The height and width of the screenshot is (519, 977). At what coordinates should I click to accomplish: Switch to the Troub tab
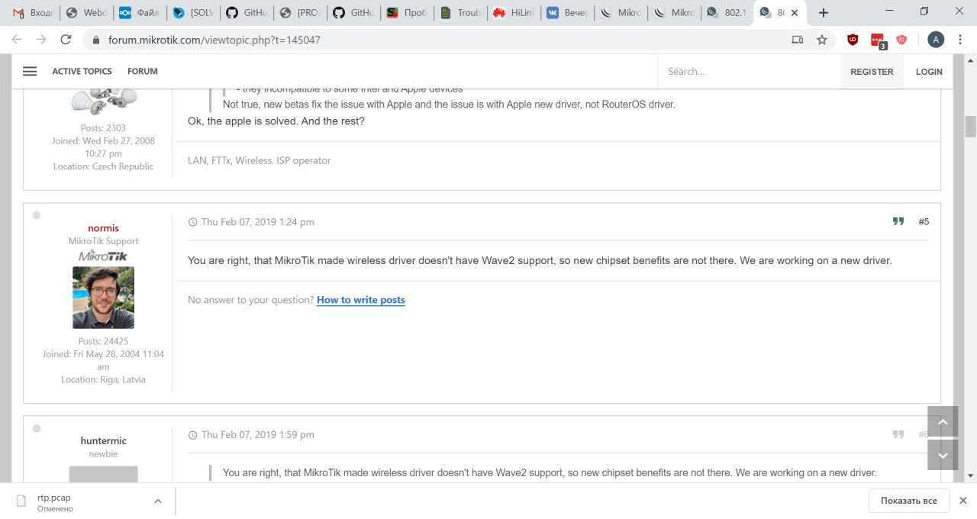click(x=460, y=12)
